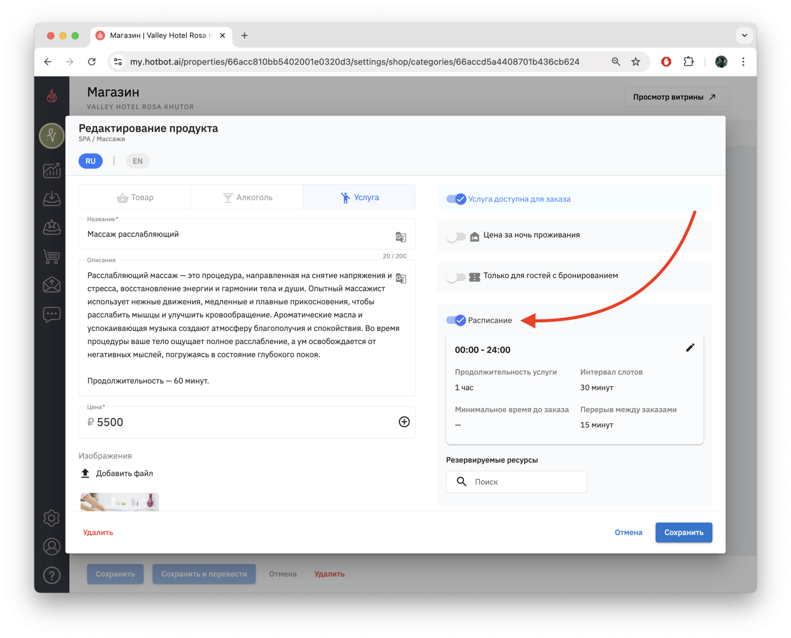Click the browser zoom magnifier icon
Image resolution: width=791 pixels, height=638 pixels.
tap(616, 62)
